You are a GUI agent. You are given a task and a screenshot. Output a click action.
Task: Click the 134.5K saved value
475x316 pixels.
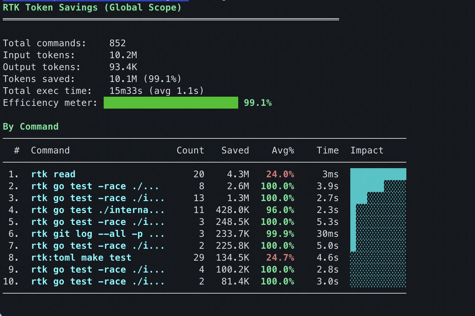tap(232, 257)
